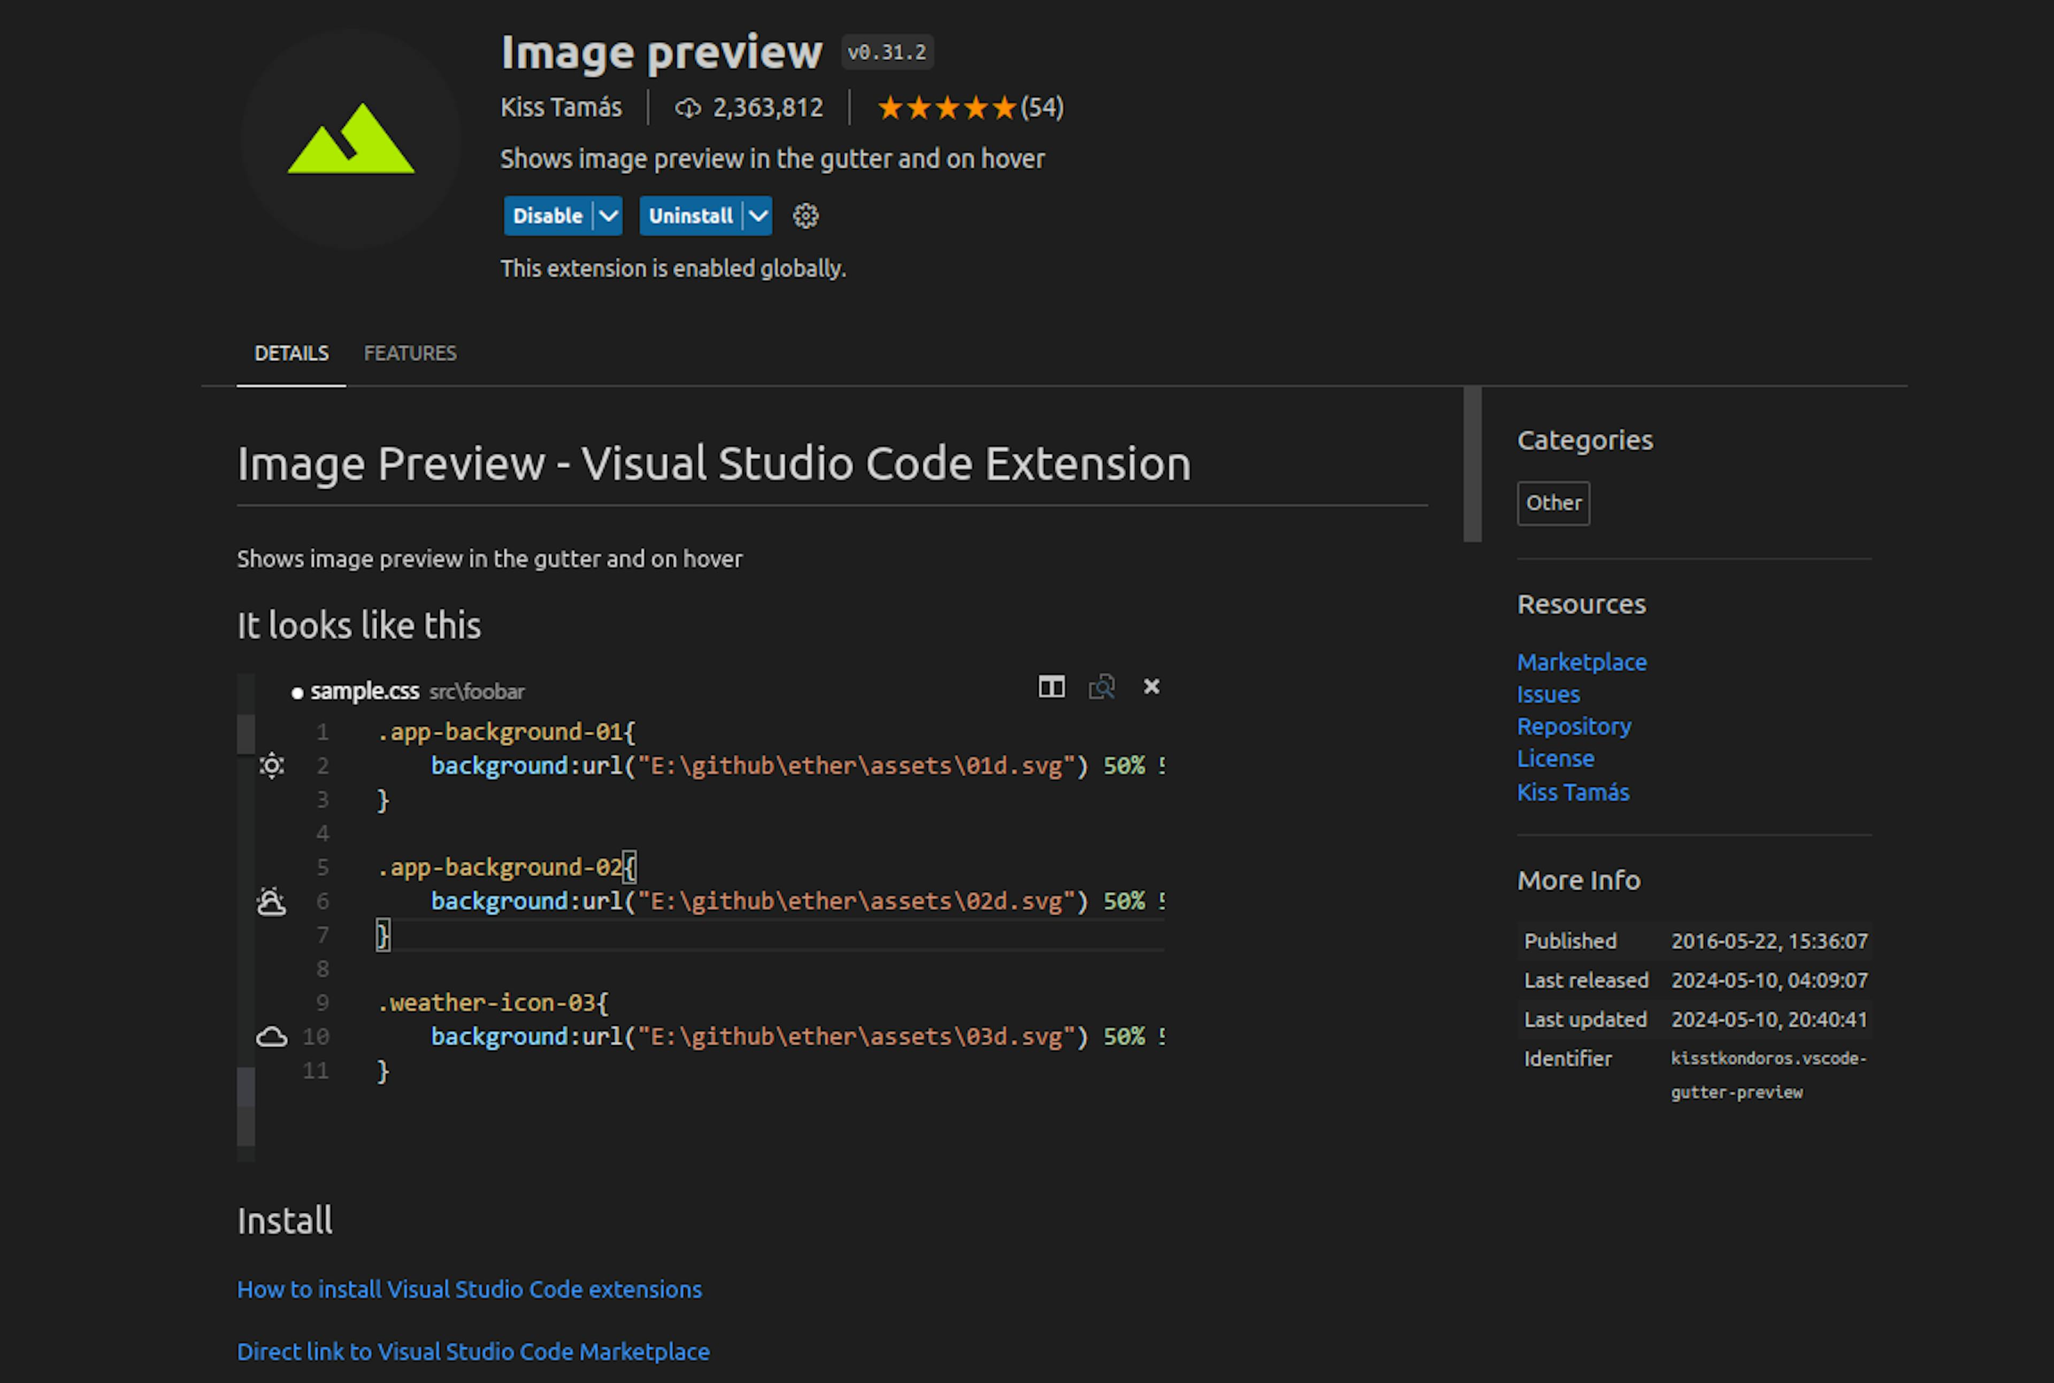Click the FEATURES tab
Screen dimensions: 2054x1383
pos(409,352)
